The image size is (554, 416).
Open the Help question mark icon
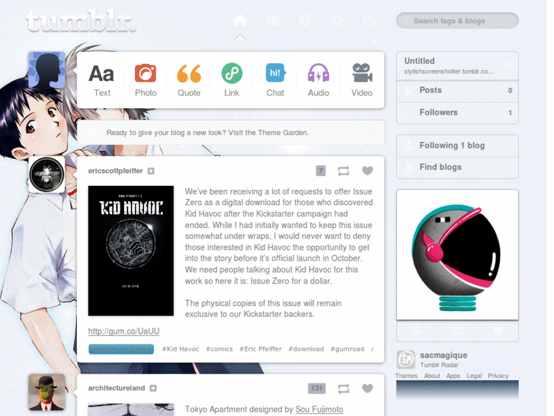coord(305,20)
